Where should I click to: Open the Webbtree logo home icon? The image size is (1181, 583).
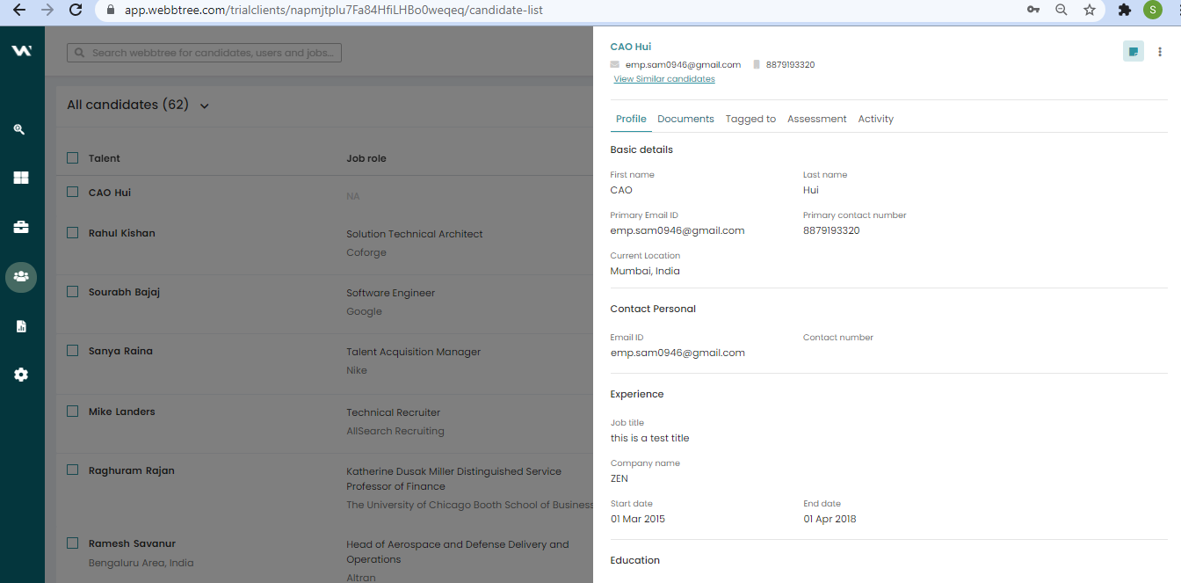pyautogui.click(x=22, y=51)
